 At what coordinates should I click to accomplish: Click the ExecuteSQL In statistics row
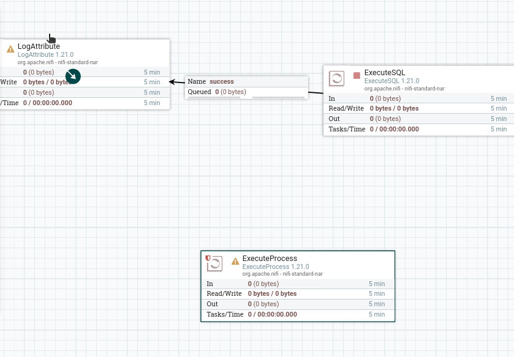[418, 98]
